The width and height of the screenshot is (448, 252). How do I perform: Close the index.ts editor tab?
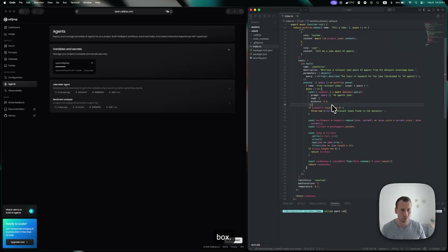(x=297, y=16)
